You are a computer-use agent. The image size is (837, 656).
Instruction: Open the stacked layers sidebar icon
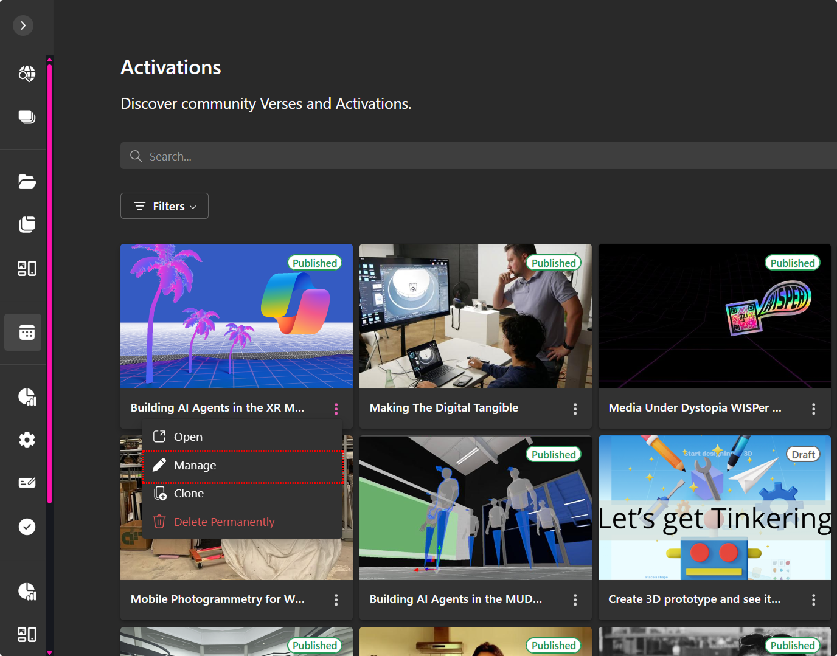tap(27, 117)
